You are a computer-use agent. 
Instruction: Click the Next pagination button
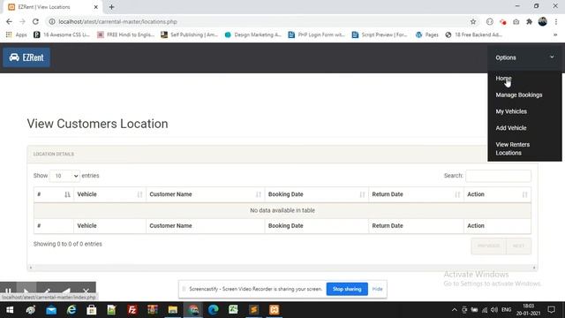518,246
